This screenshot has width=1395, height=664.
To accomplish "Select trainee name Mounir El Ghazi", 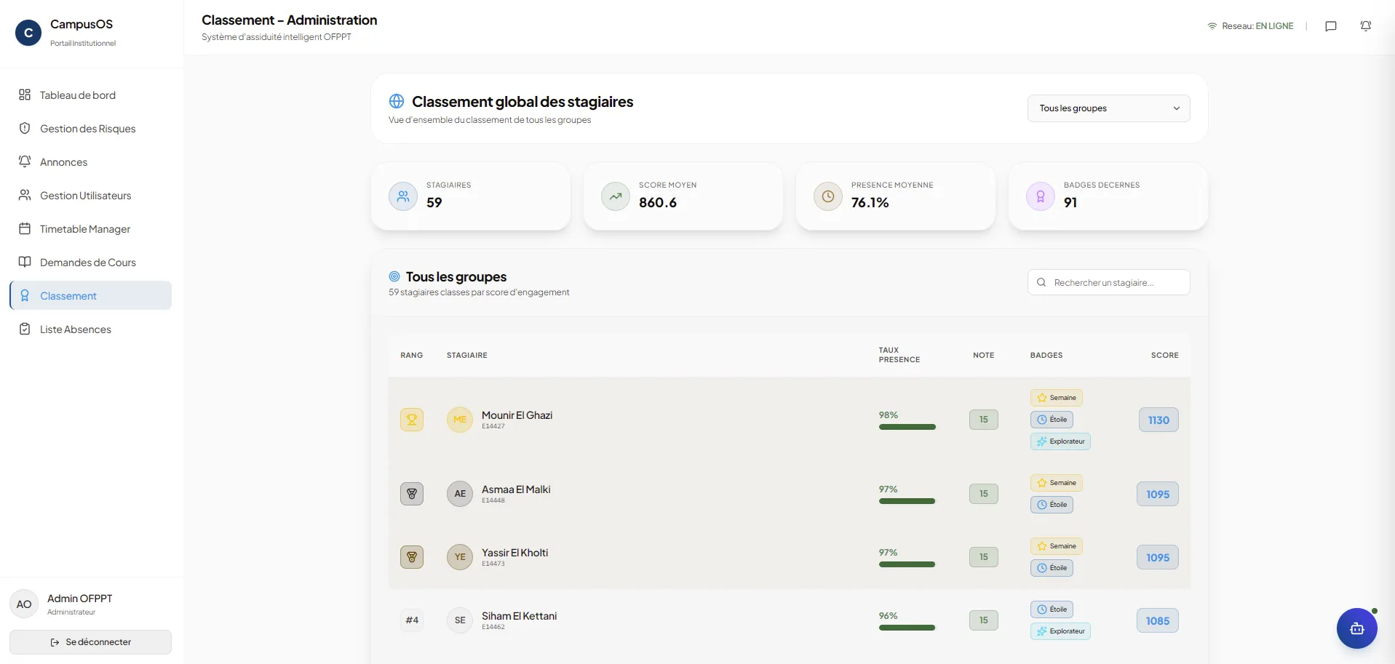I will 517,415.
